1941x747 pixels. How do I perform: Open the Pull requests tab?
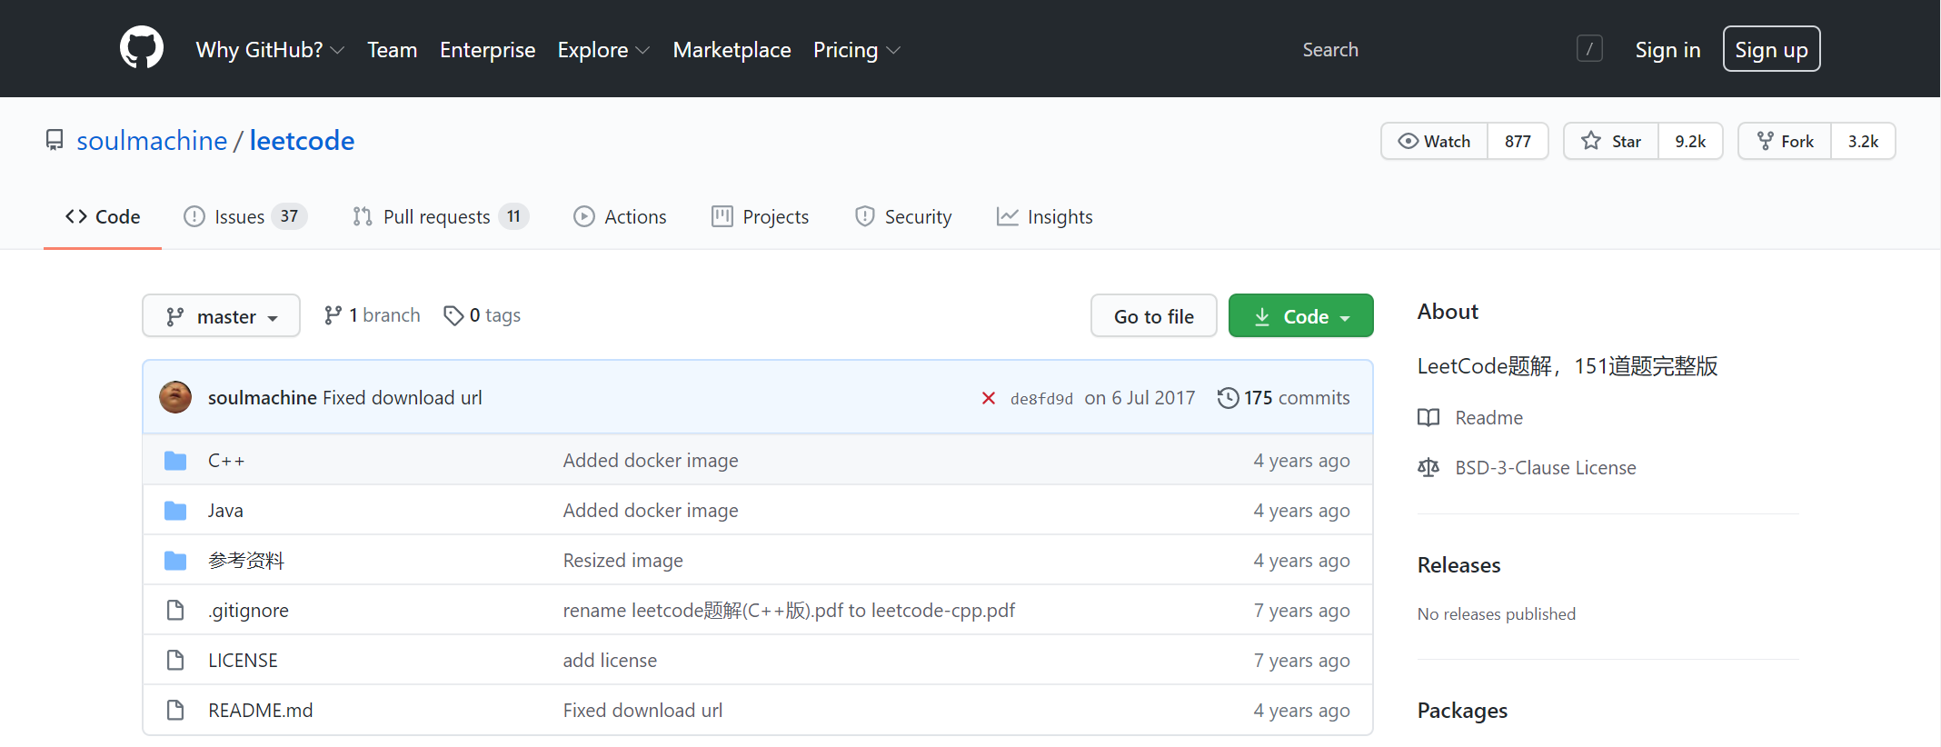click(440, 216)
